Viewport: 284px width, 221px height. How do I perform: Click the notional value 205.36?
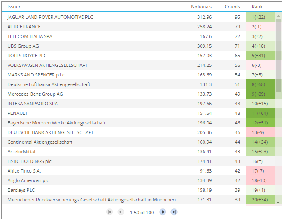pos(204,132)
